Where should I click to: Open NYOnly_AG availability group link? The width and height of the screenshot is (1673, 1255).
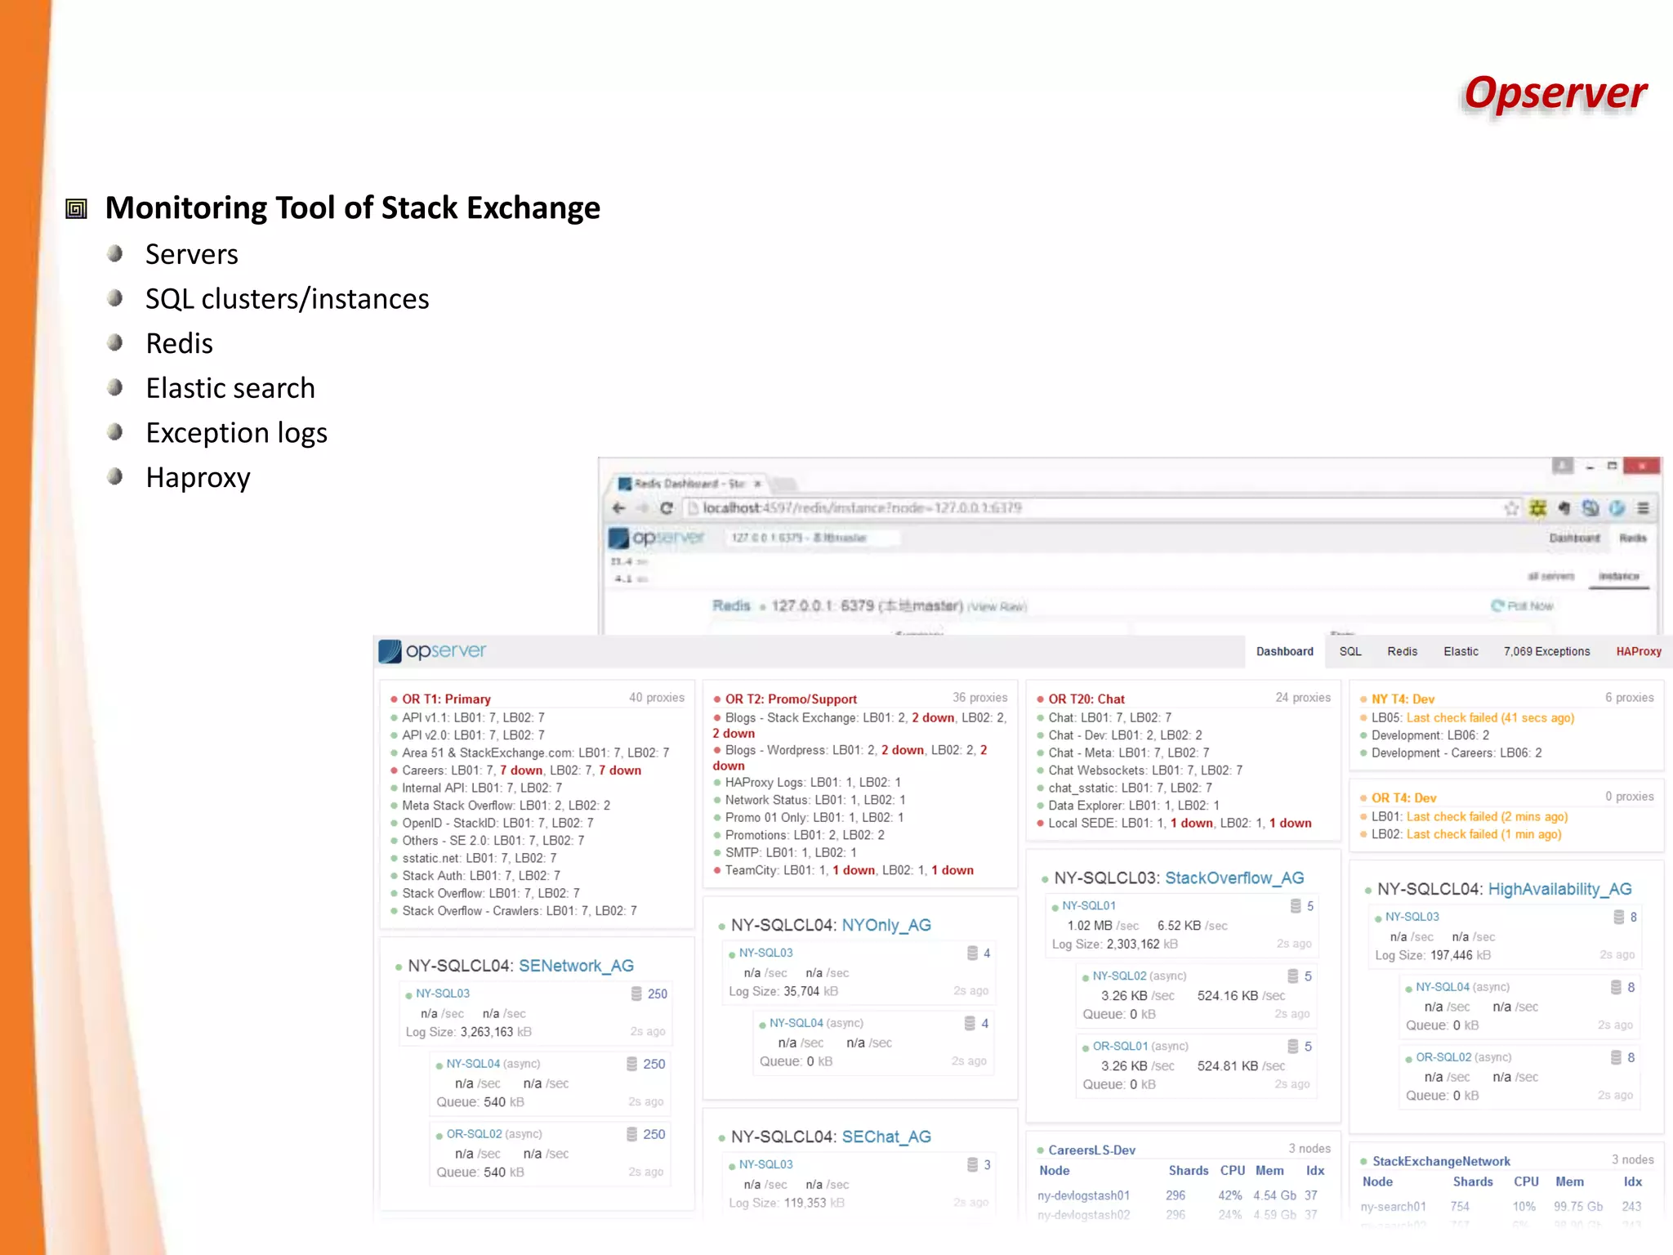(x=886, y=925)
